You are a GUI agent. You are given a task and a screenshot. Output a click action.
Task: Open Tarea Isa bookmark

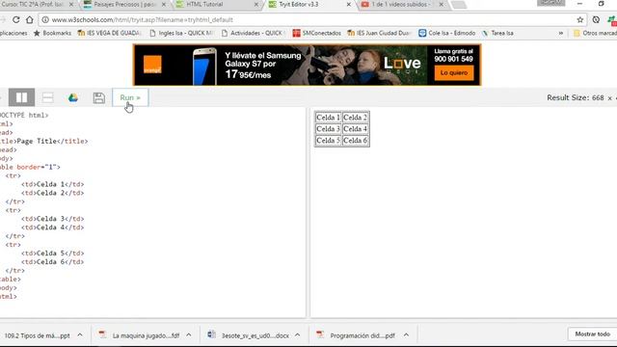pos(497,33)
